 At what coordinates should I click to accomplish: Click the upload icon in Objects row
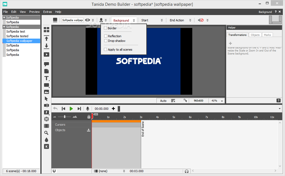89,130
